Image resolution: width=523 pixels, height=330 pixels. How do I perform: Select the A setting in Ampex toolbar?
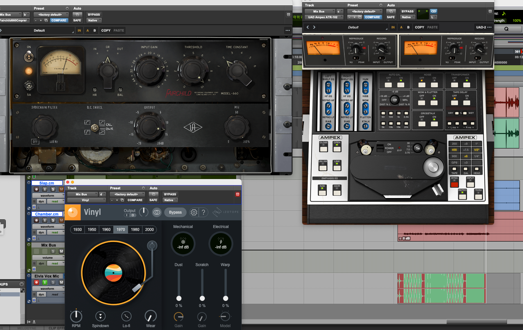pos(401,27)
